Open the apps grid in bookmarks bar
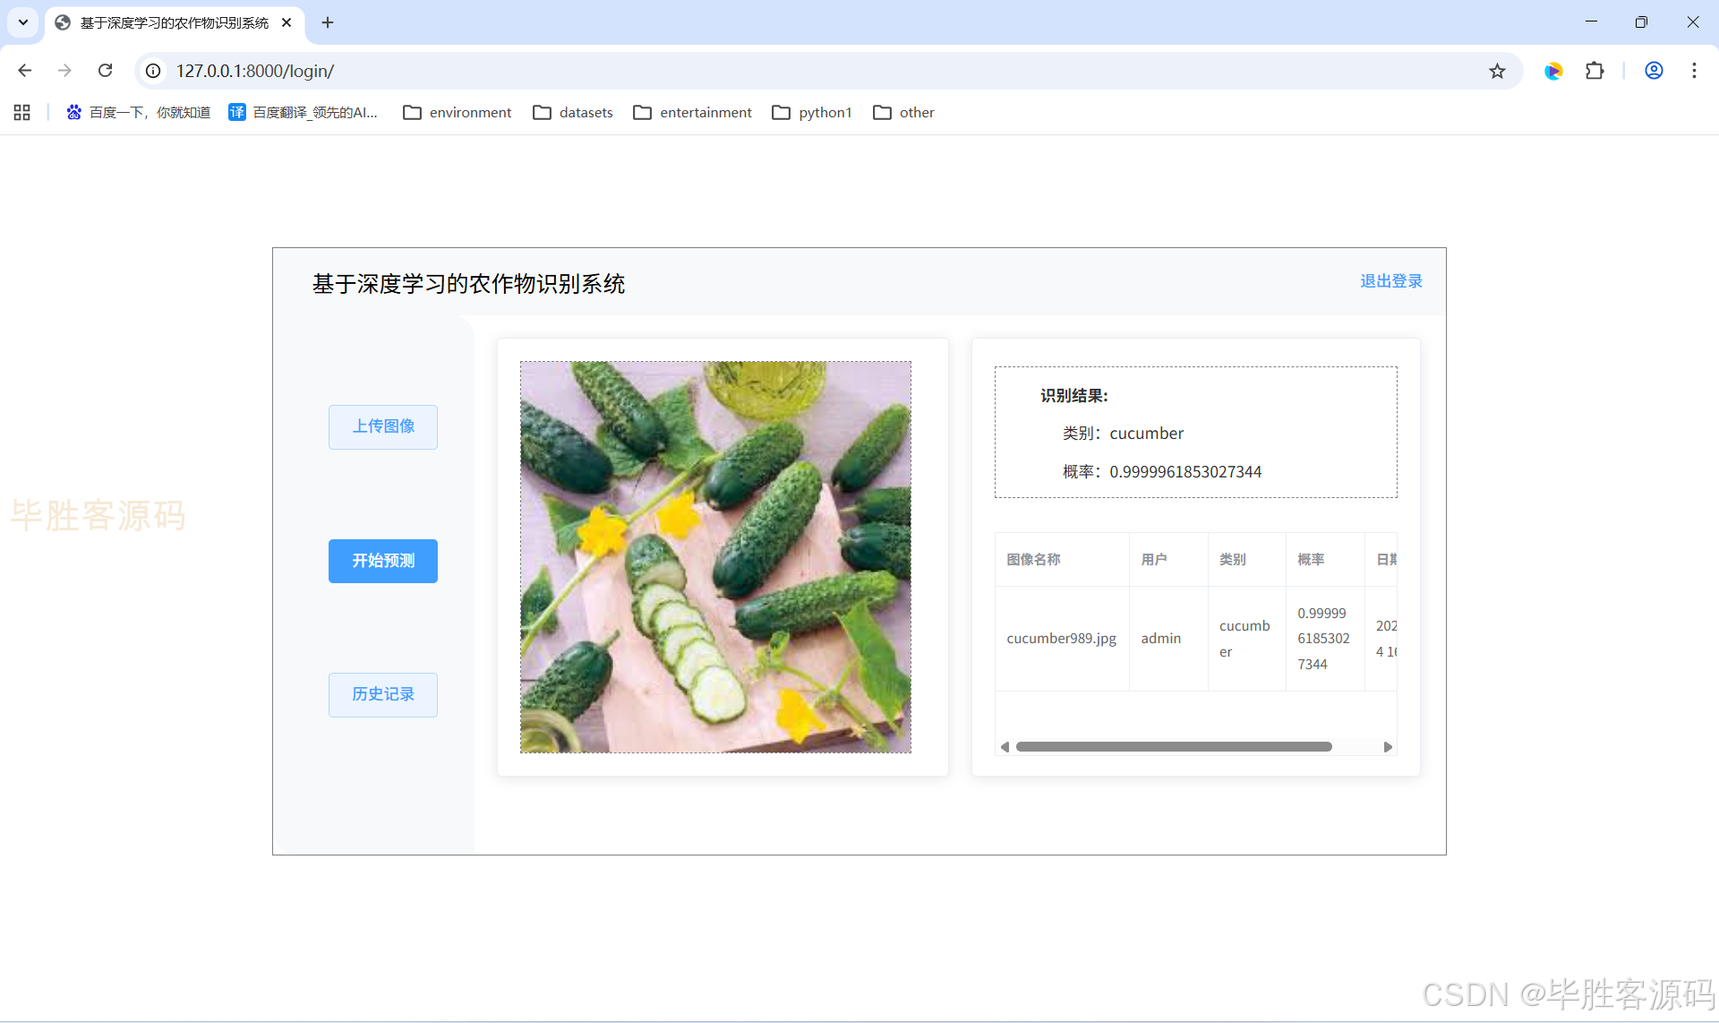Image resolution: width=1719 pixels, height=1023 pixels. [x=22, y=112]
